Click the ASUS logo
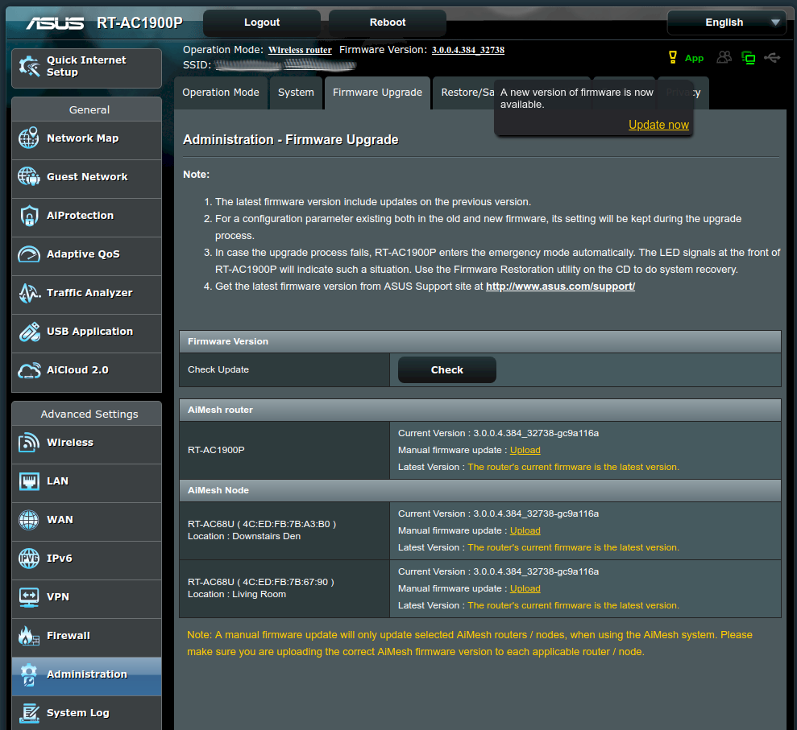The image size is (797, 730). [55, 23]
